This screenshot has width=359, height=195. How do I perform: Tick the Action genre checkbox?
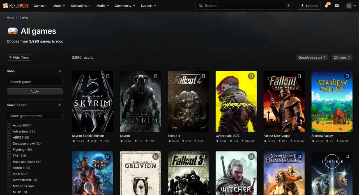[9, 125]
